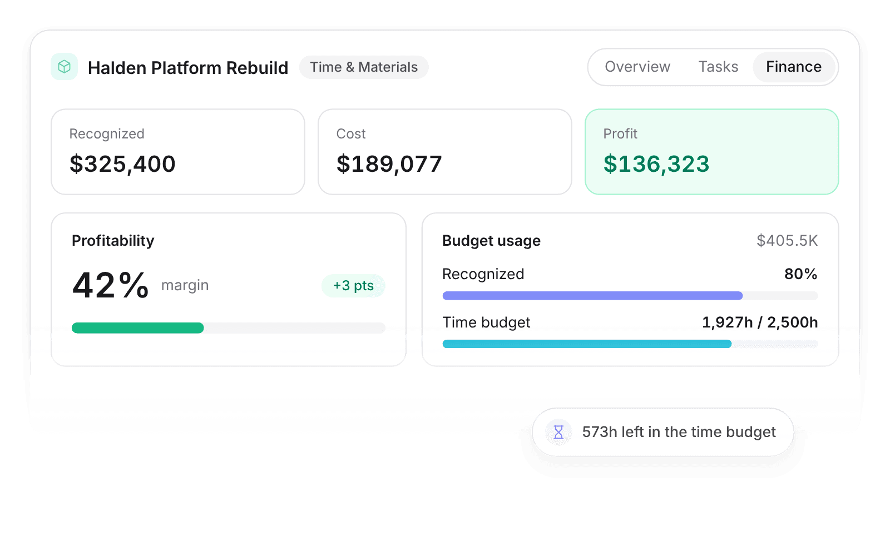The image size is (890, 556).
Task: Click the Time budget label
Action: coord(486,322)
